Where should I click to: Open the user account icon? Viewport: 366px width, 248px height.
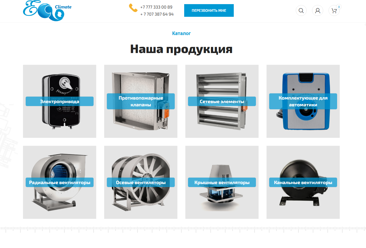318,11
